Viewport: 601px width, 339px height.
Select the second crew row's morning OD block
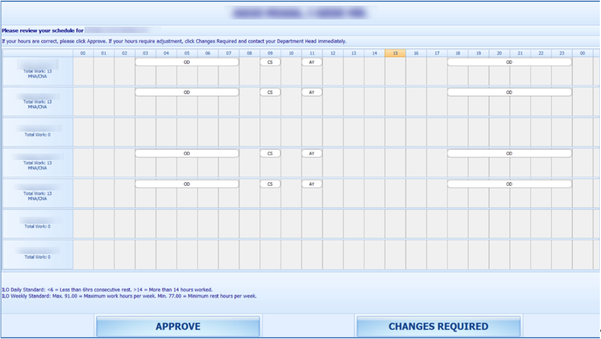point(187,92)
